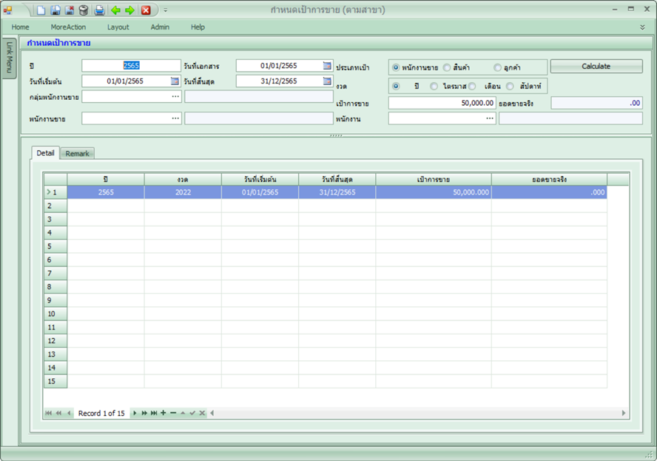Image resolution: width=657 pixels, height=461 pixels.
Task: Jump to first record using the navigator icon
Action: [48, 414]
